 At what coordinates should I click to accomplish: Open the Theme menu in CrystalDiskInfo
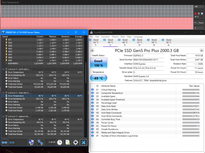click(115, 37)
